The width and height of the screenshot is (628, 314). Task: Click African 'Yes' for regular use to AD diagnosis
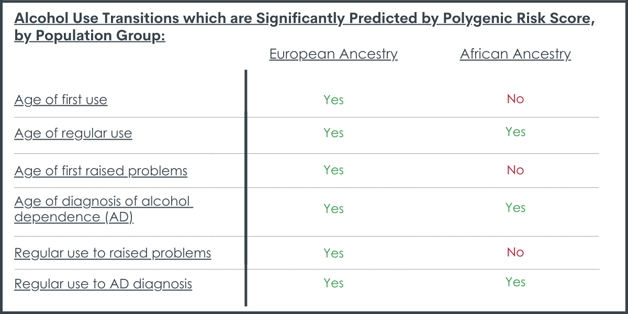click(515, 282)
